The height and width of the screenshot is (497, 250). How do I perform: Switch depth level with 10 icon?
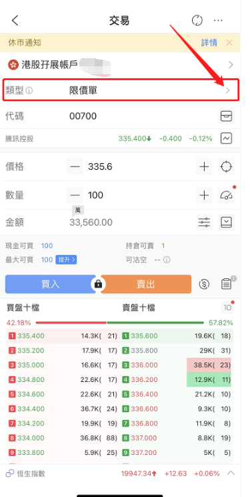[x=227, y=308]
